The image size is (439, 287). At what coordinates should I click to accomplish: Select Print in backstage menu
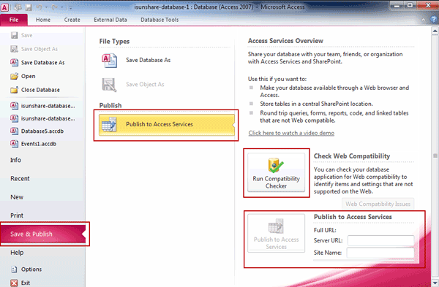click(17, 215)
